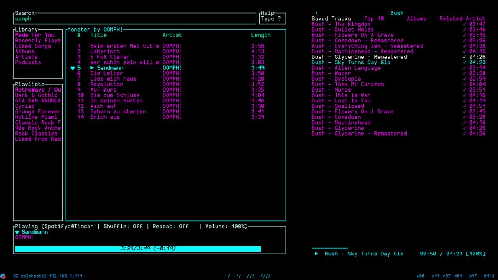498x280 pixels.
Task: Open the Cyriak playlist
Action: (25, 106)
